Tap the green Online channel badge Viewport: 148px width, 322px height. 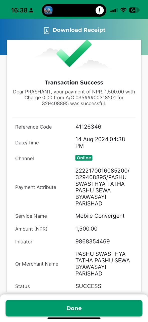click(x=84, y=158)
